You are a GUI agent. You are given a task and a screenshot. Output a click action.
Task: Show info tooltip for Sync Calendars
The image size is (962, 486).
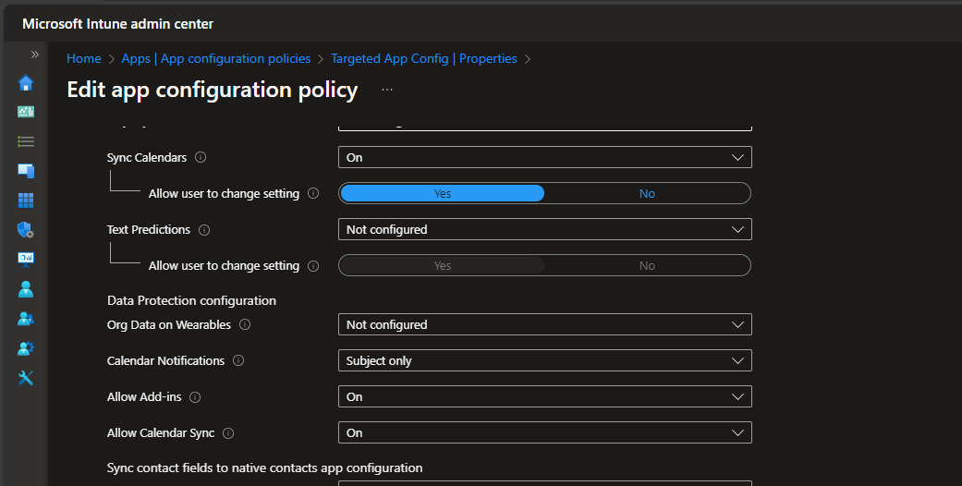[x=201, y=158]
